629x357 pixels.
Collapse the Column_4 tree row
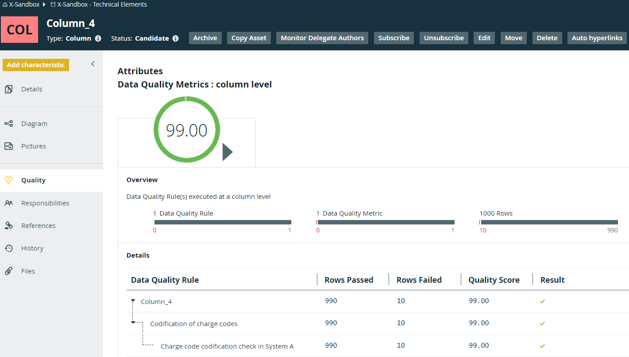coord(133,300)
